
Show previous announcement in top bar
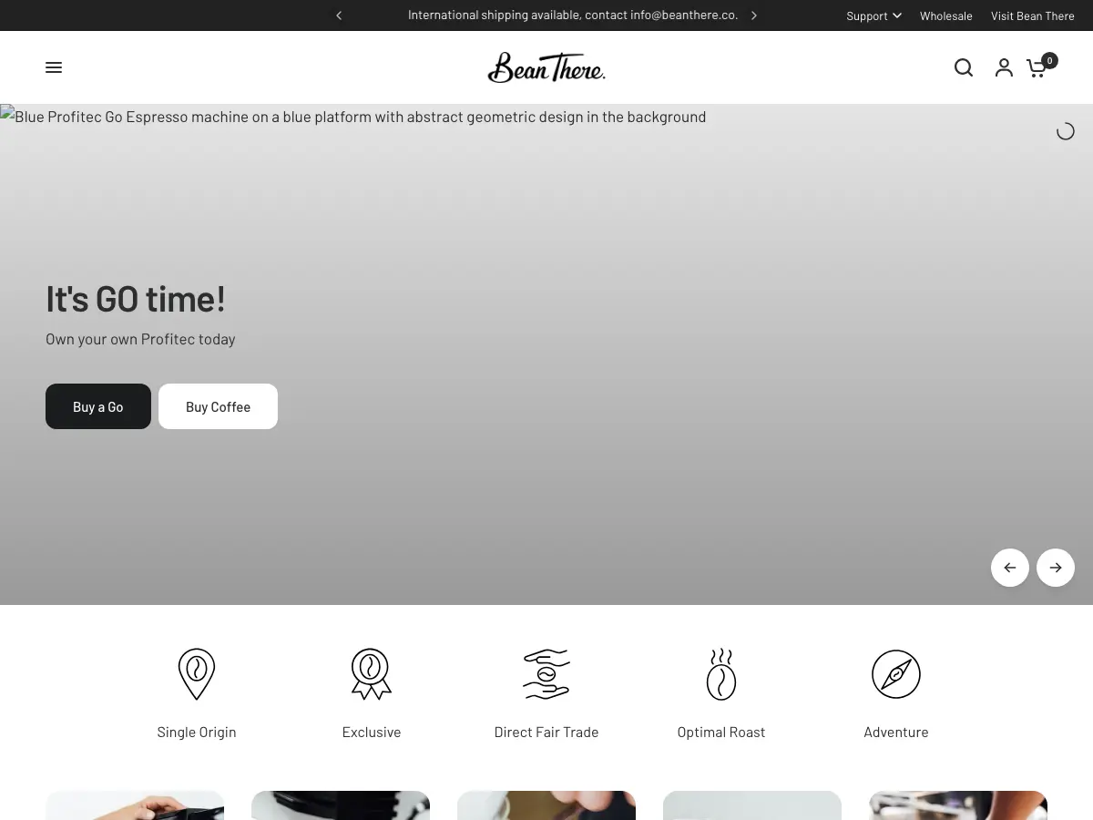pos(339,15)
